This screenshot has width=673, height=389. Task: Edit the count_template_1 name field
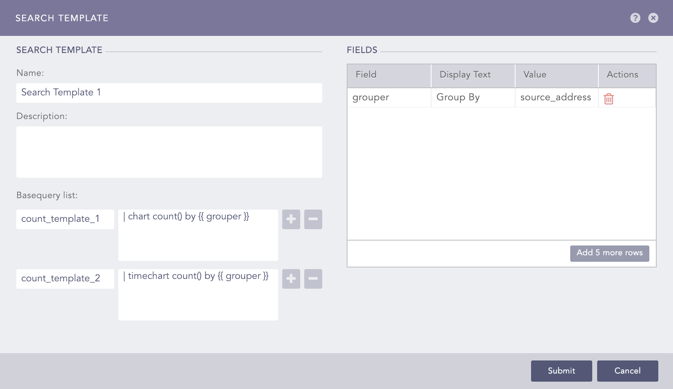coord(65,219)
